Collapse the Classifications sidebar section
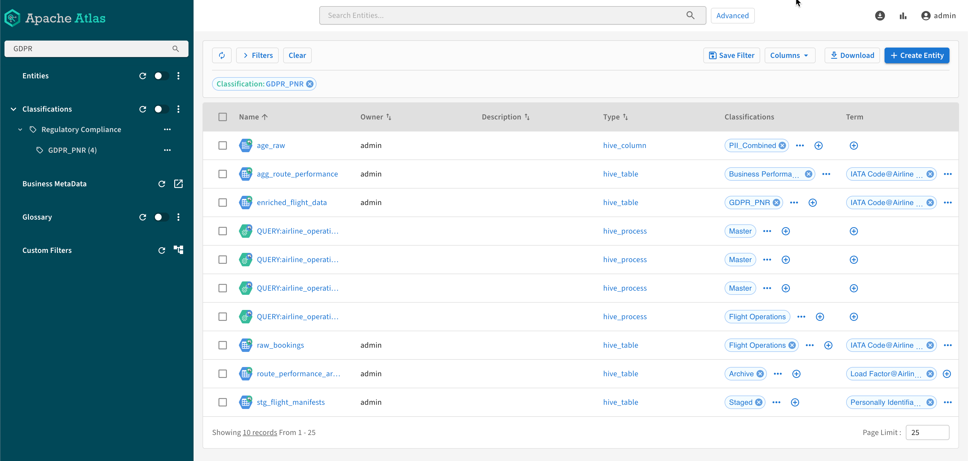Viewport: 968px width, 461px height. [x=13, y=109]
